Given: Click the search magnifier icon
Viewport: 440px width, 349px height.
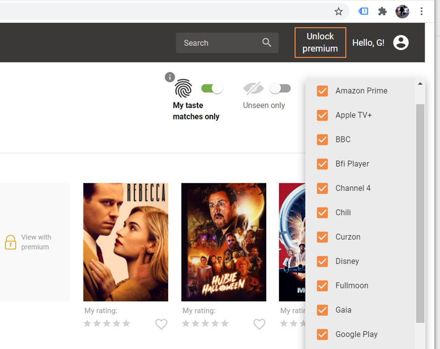Looking at the screenshot, I should tap(267, 43).
